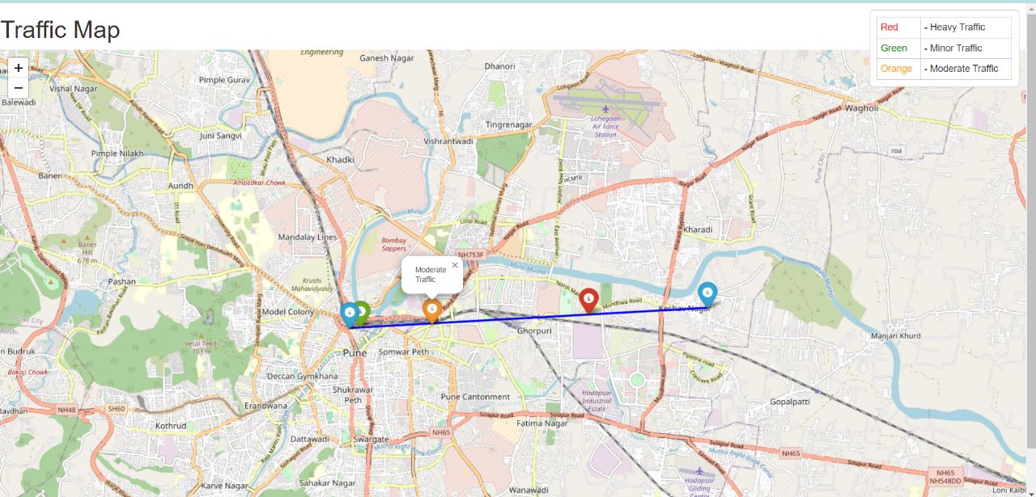
Task: Click the Kothrud map label
Action: 170,426
